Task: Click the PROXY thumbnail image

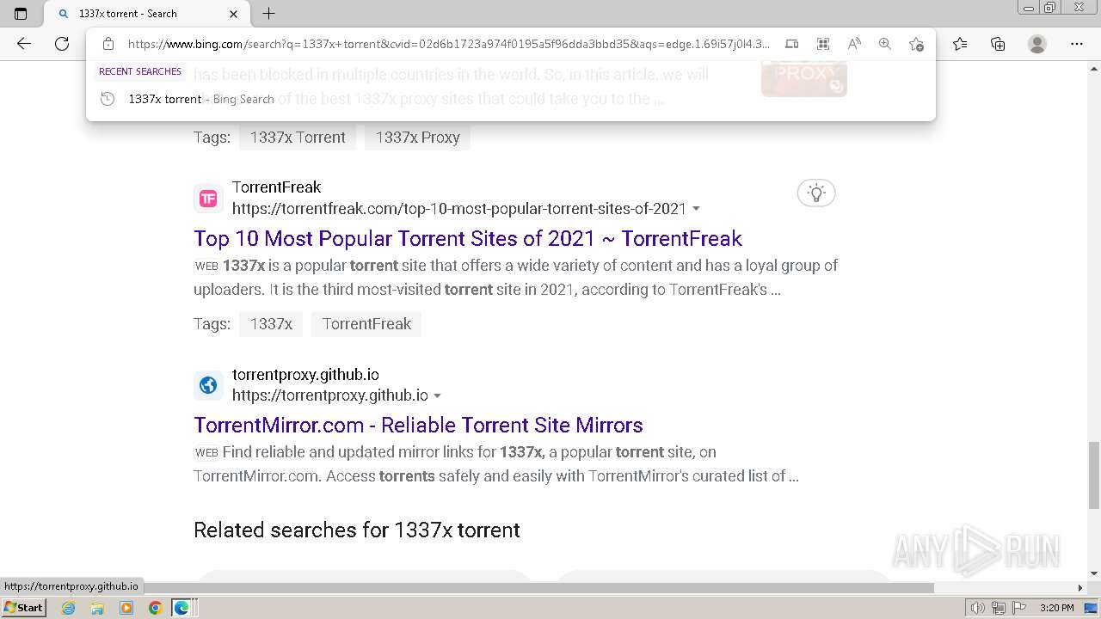Action: [x=804, y=79]
